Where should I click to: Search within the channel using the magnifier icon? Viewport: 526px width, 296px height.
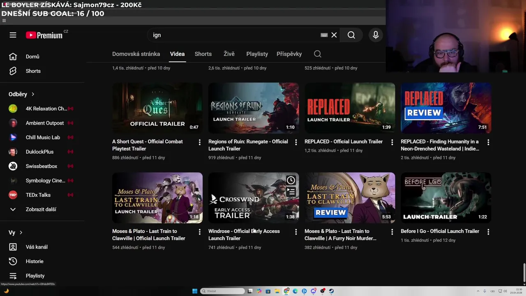click(x=318, y=54)
